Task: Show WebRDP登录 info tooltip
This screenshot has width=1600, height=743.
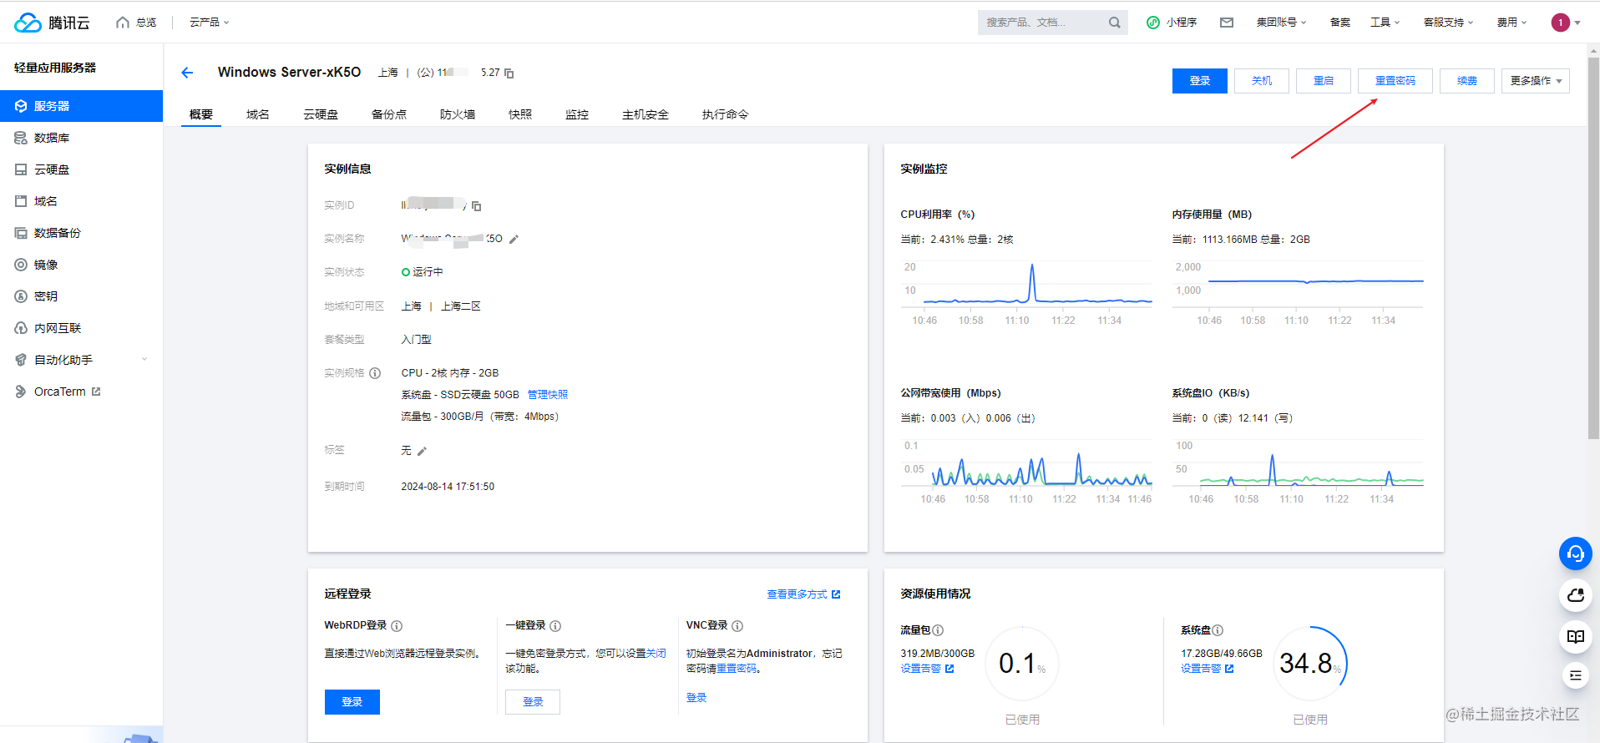Action: (397, 626)
